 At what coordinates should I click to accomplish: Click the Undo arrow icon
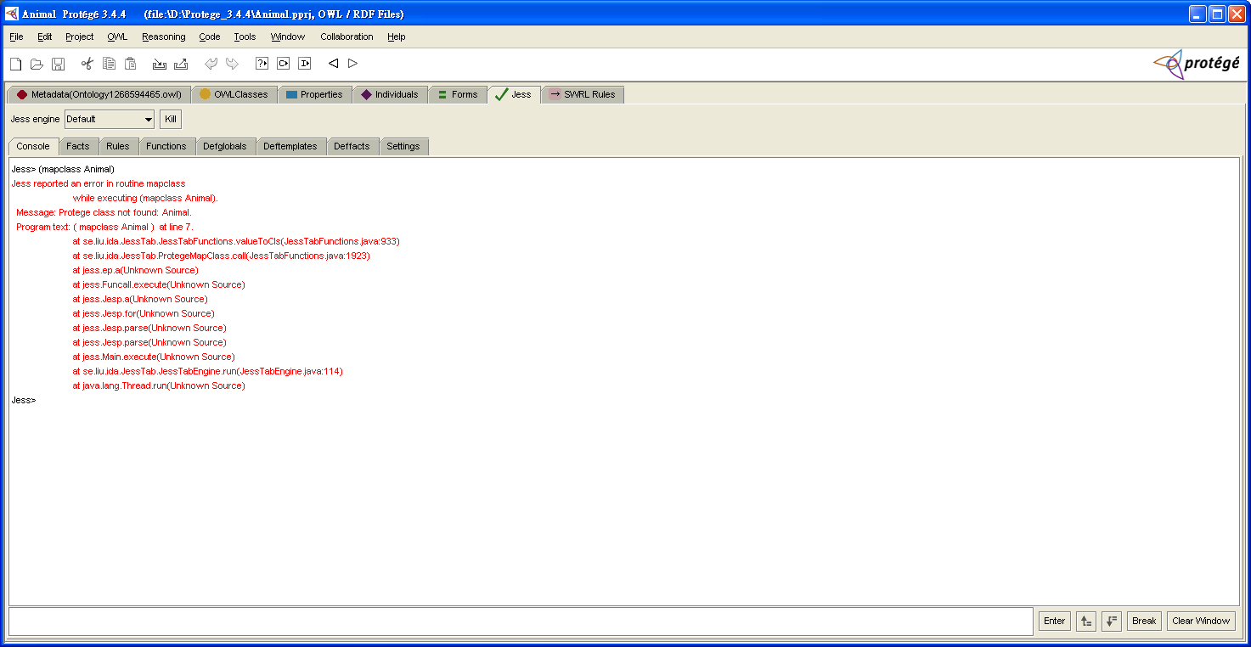(x=211, y=64)
